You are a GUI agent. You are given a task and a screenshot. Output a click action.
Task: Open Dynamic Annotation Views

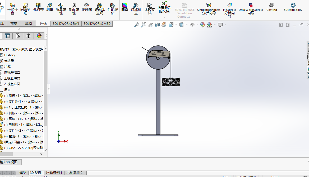[164, 25]
